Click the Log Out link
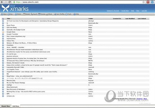The height and width of the screenshot is (108, 155). tap(144, 11)
